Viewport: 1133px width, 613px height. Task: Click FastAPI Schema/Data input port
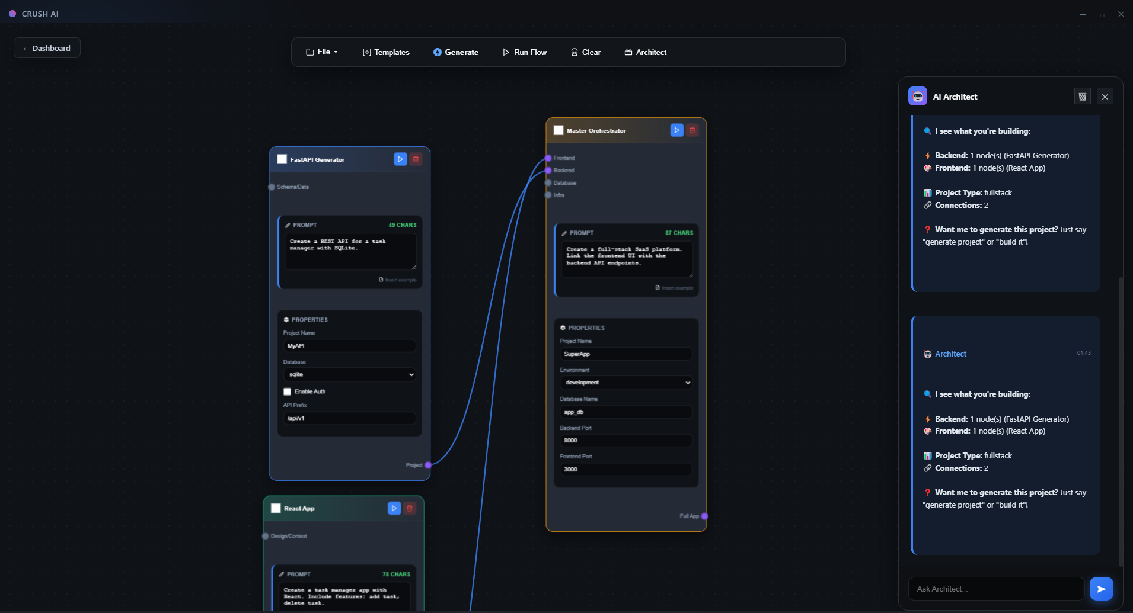pyautogui.click(x=272, y=187)
